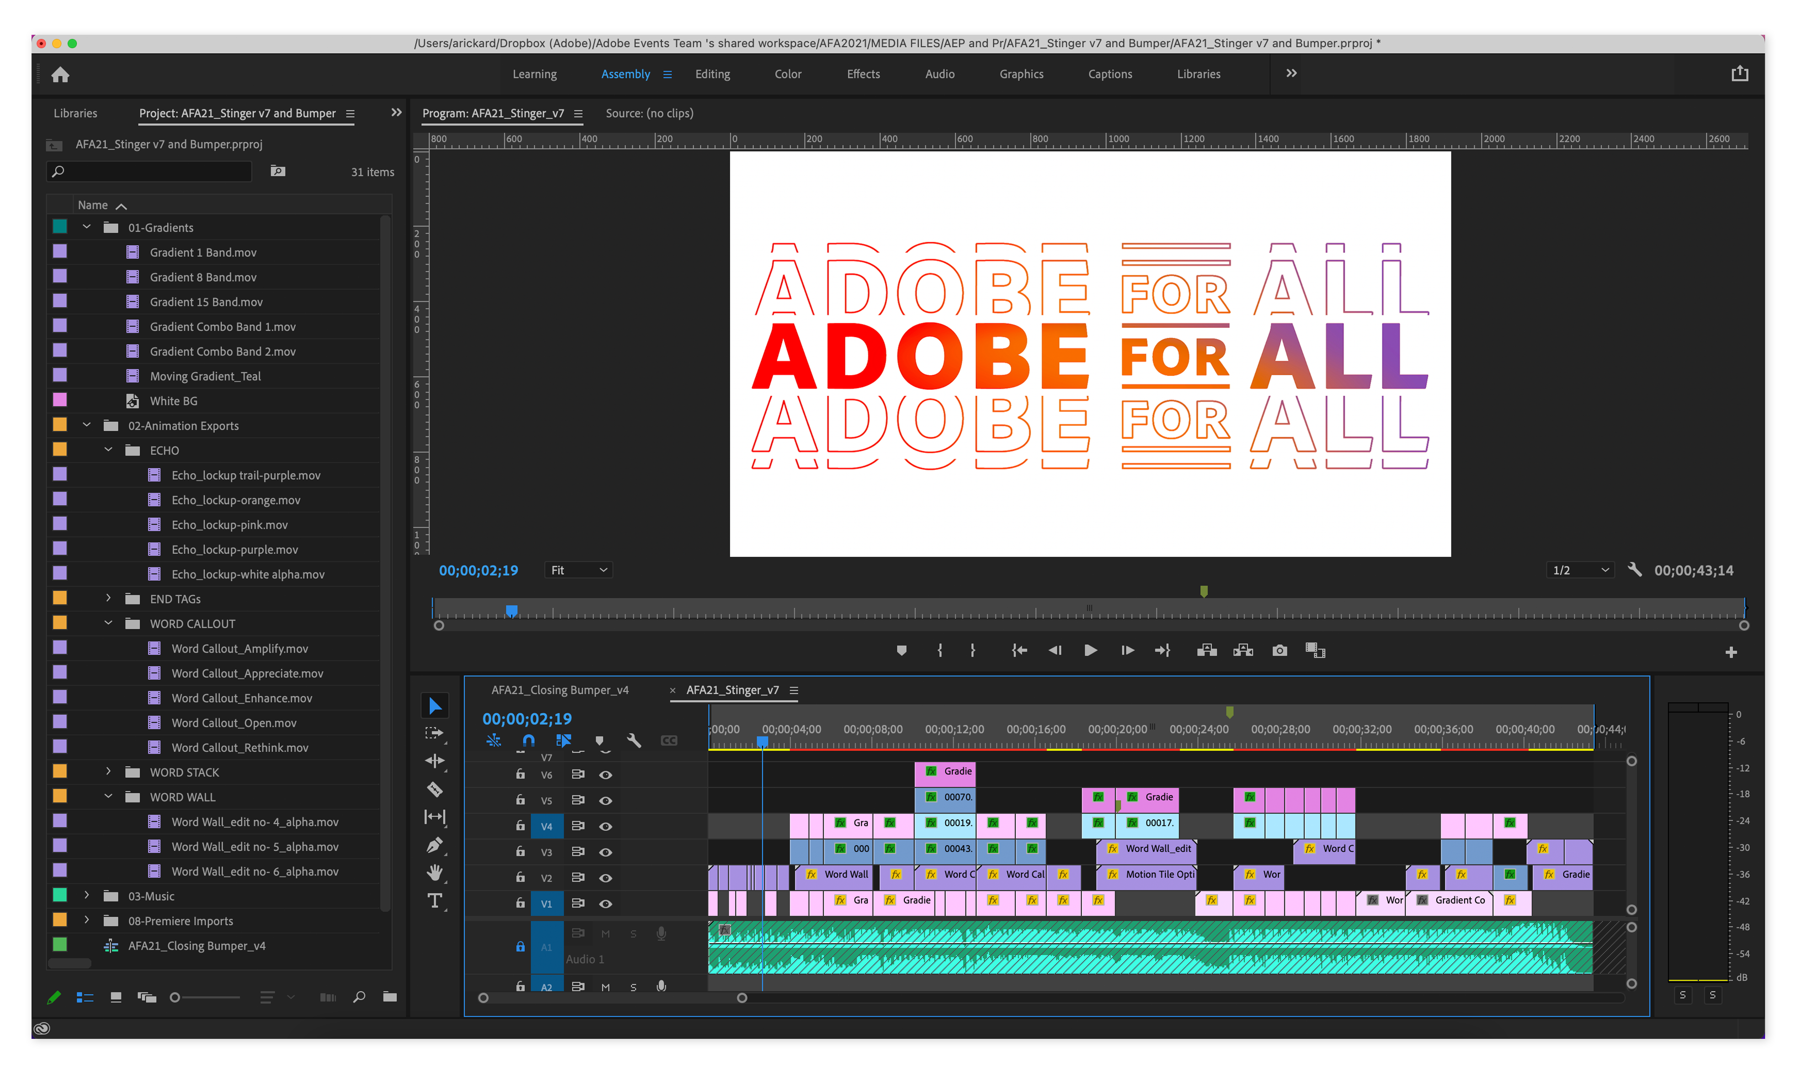Click the pink label swatch of White BG
1806x1076 pixels.
pyautogui.click(x=60, y=400)
